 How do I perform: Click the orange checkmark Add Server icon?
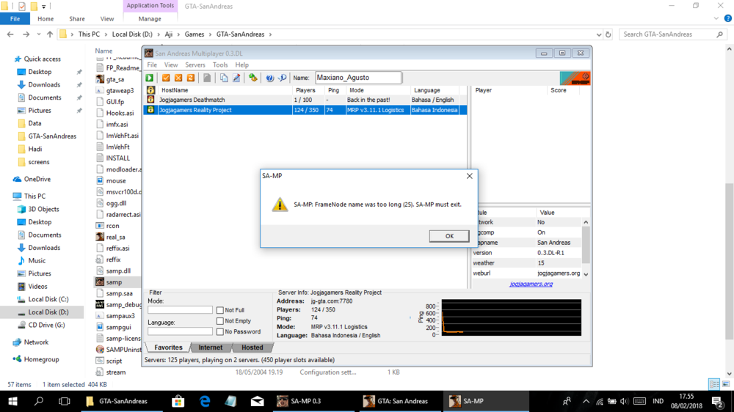coord(166,78)
